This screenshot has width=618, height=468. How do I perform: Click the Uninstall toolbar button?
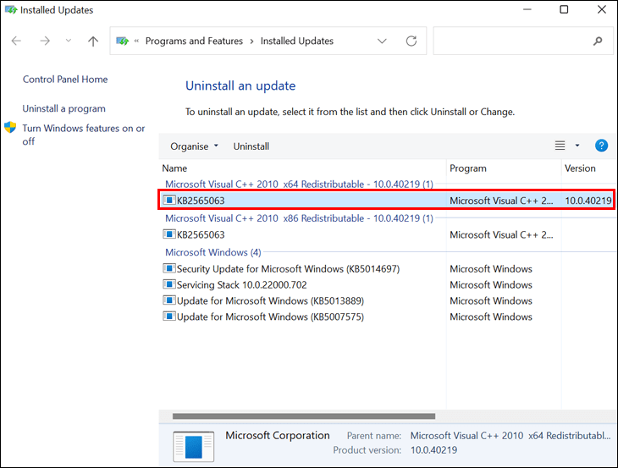click(251, 146)
